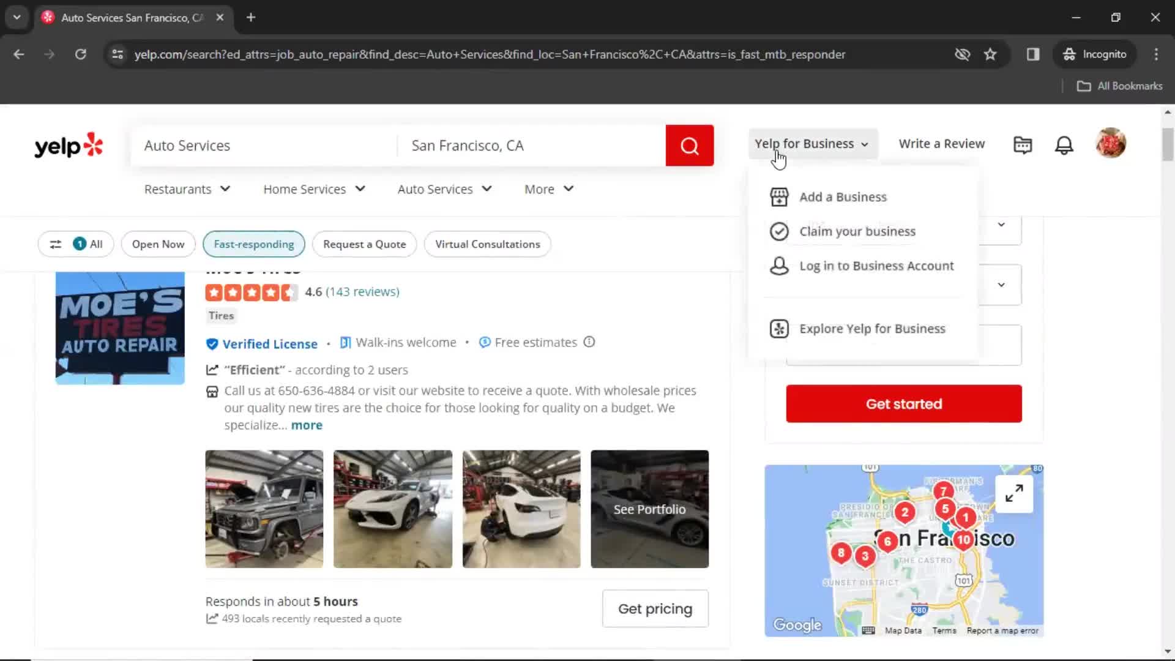The height and width of the screenshot is (661, 1175).
Task: Open the user profile avatar
Action: click(x=1111, y=143)
